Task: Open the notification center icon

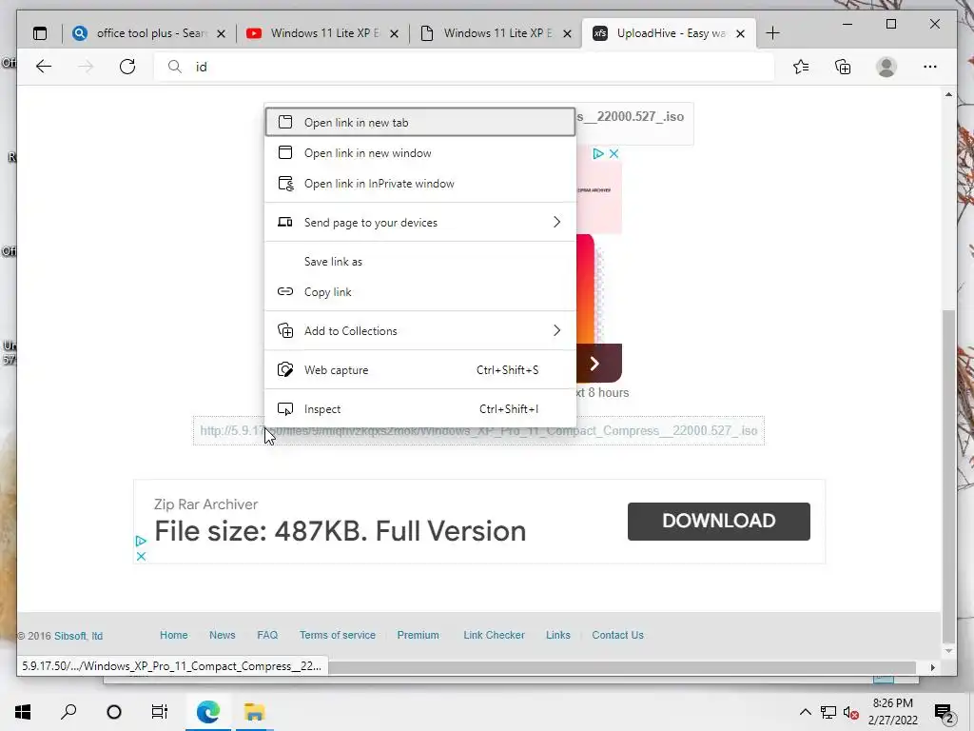Action: 945,712
